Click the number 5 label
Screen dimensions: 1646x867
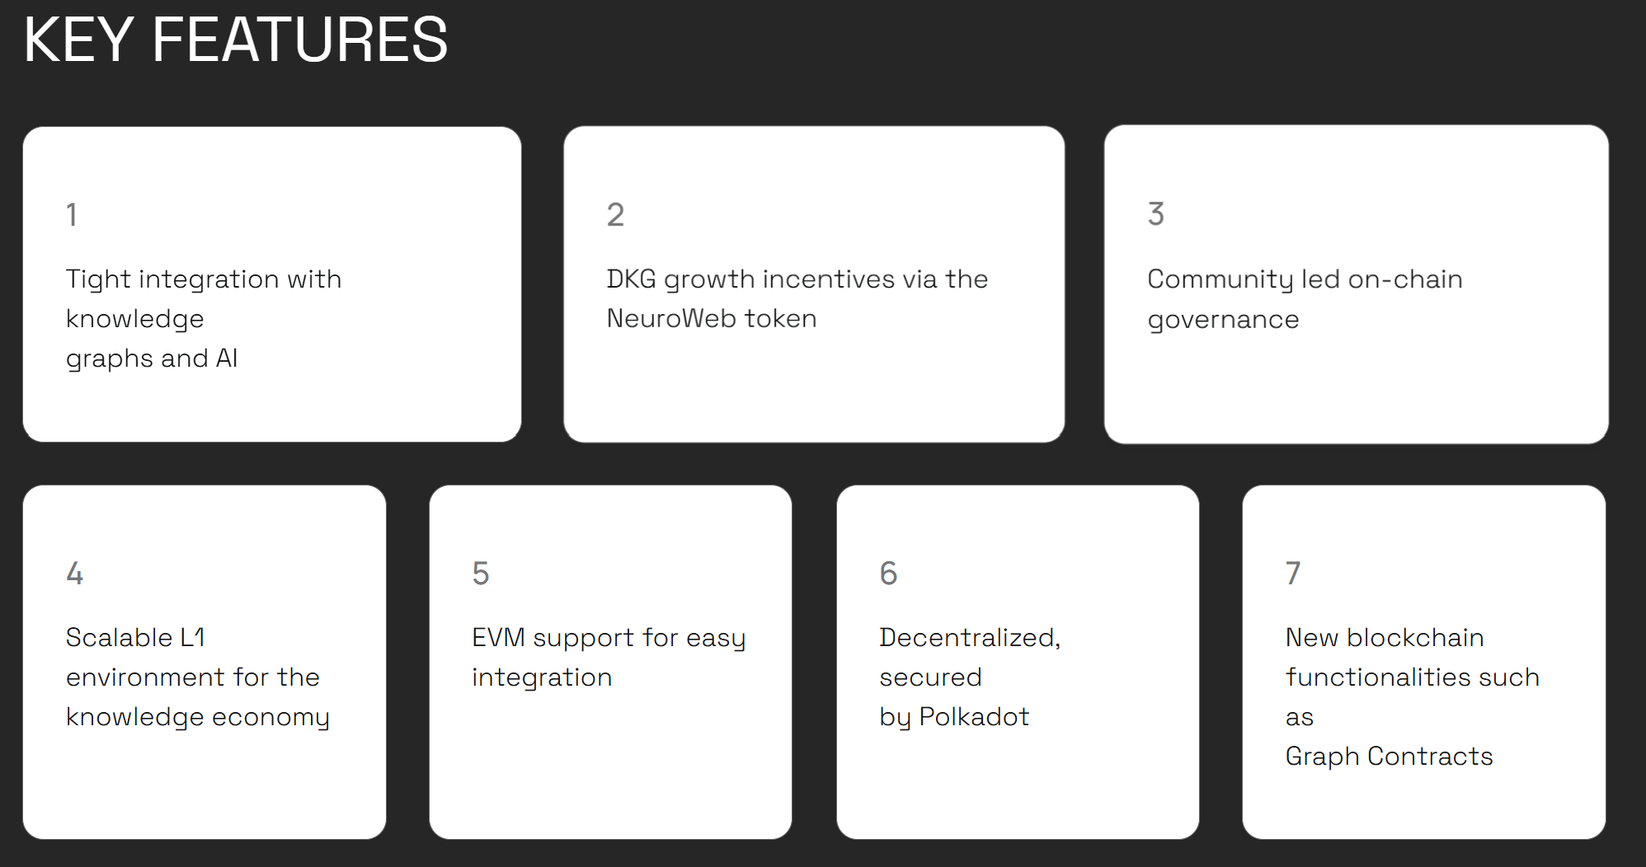481,573
